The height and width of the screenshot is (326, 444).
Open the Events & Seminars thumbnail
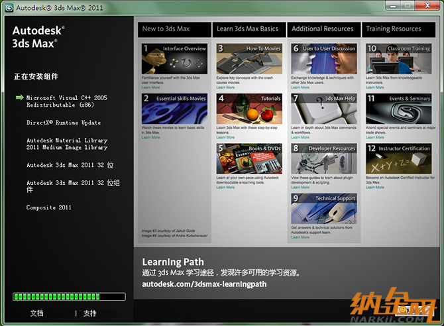pos(399,109)
